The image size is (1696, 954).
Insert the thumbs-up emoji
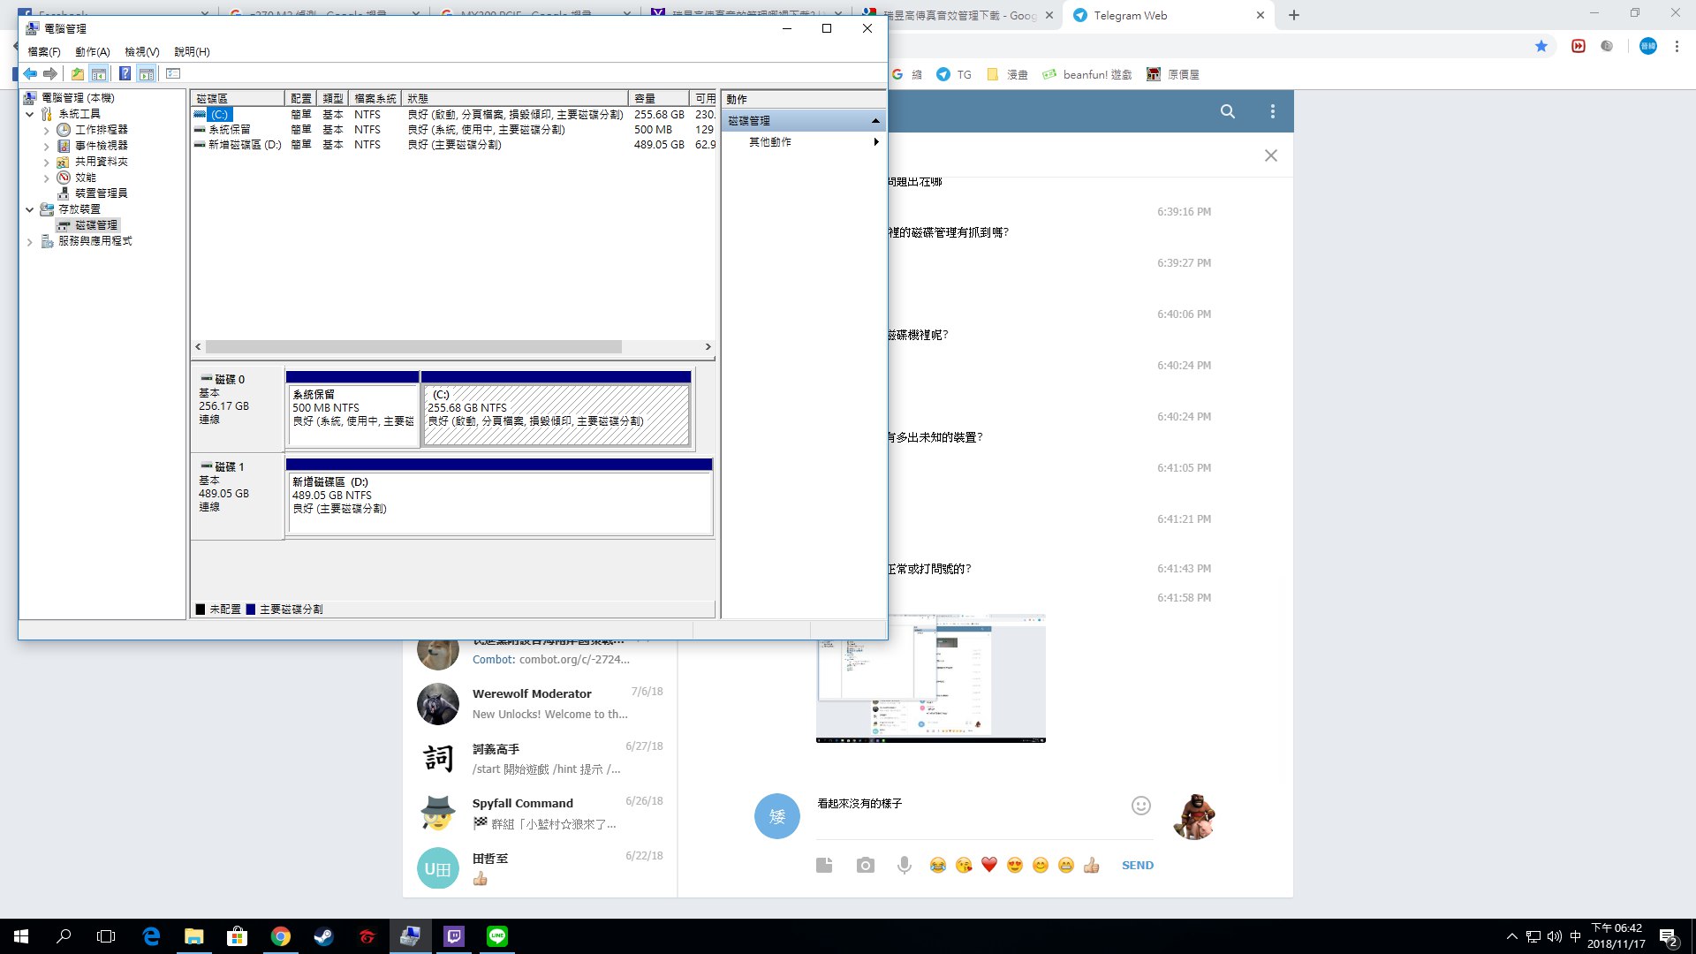click(x=1092, y=866)
